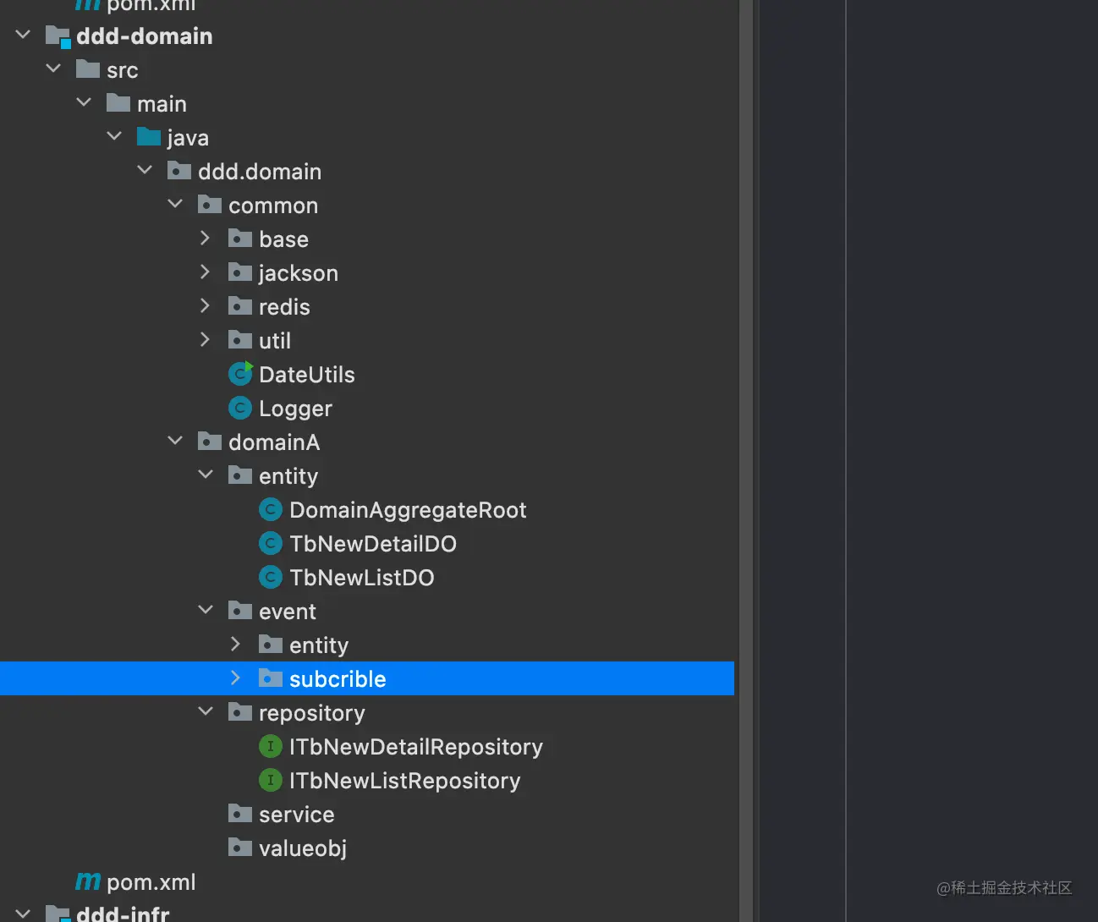This screenshot has height=922, width=1098.
Task: Select the ddd.domain package label
Action: pos(260,172)
